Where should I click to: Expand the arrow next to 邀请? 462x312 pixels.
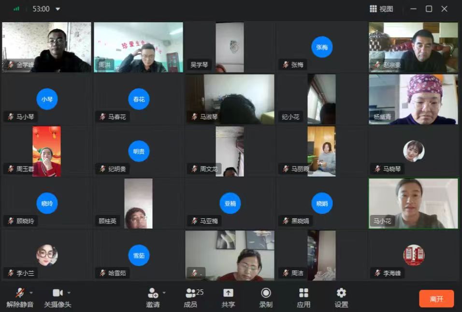(164, 293)
